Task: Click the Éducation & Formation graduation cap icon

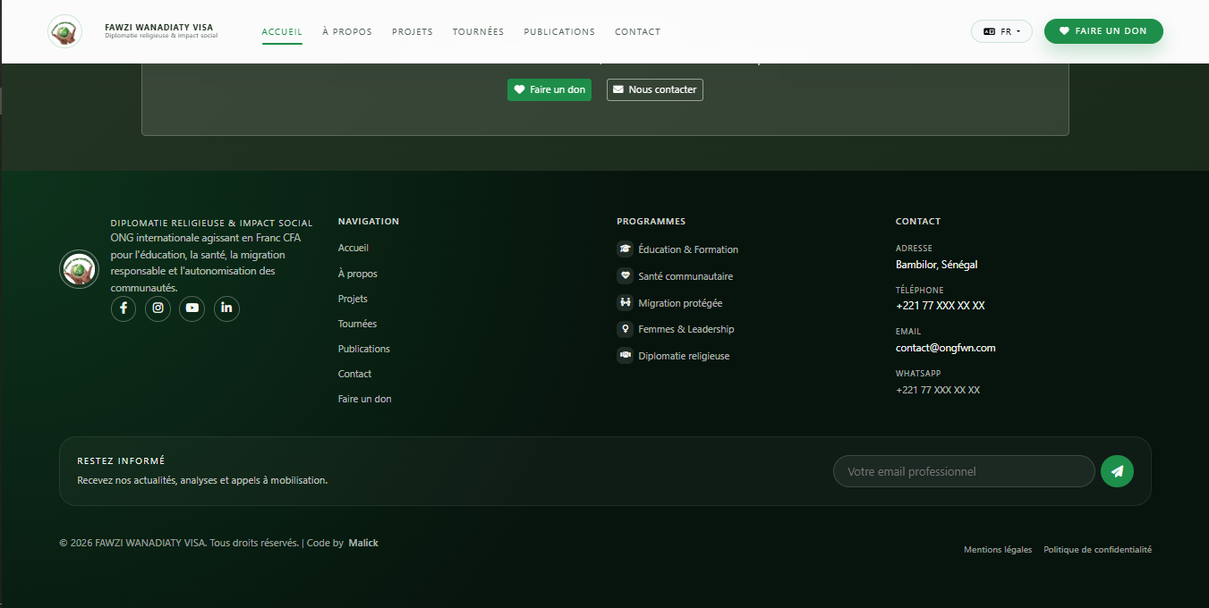Action: [626, 249]
